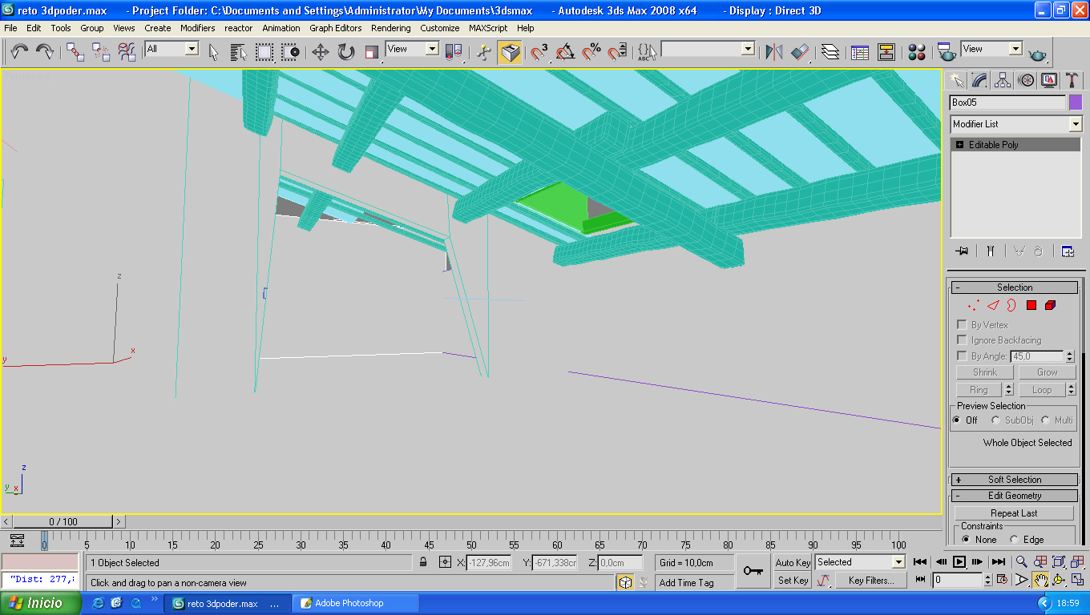1090x615 pixels.
Task: Click the Repeat Last button
Action: pos(1014,513)
